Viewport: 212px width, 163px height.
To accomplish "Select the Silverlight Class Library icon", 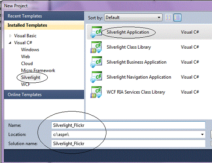I will pos(96,47).
